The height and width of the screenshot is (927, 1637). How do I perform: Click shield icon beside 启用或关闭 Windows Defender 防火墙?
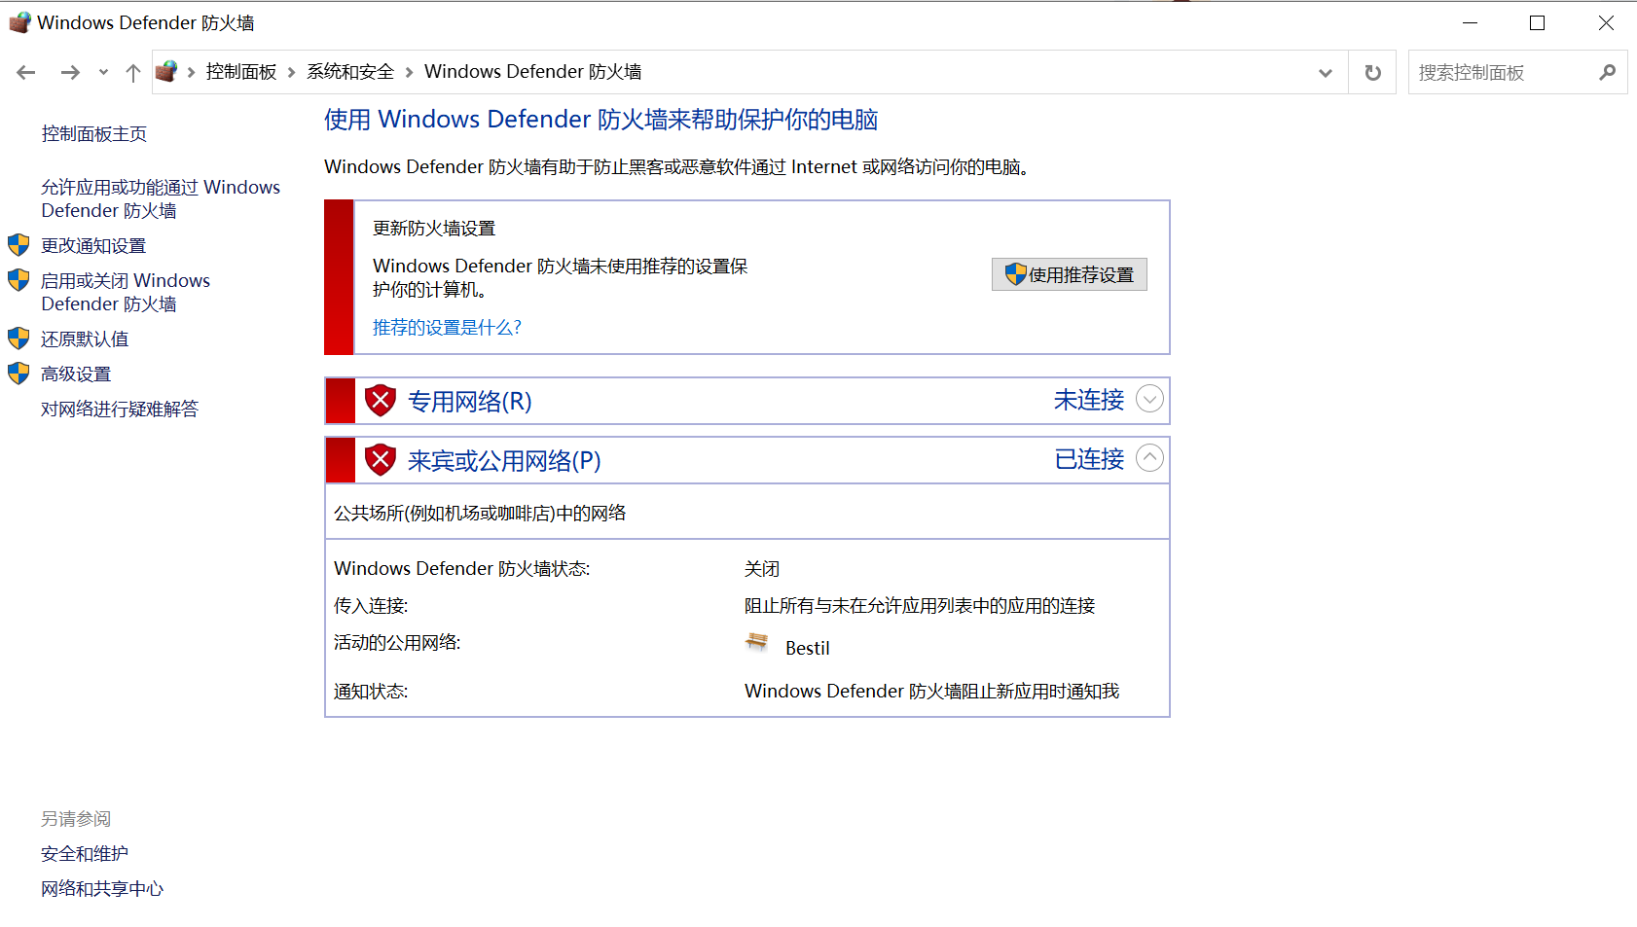tap(18, 280)
